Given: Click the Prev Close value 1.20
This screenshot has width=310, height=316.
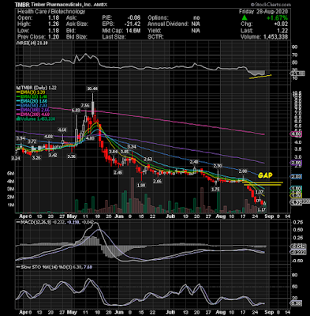Looking at the screenshot, I should [54, 37].
